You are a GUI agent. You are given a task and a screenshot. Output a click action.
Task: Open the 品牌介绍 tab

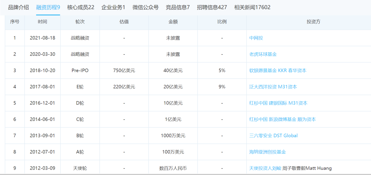tap(19, 7)
